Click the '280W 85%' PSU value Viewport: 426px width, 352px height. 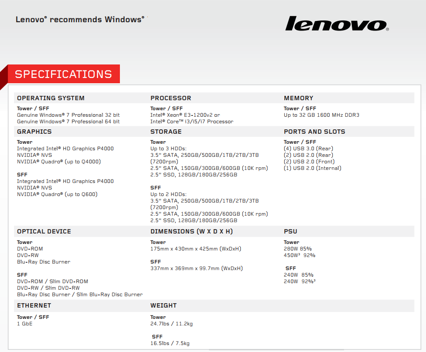click(x=297, y=249)
